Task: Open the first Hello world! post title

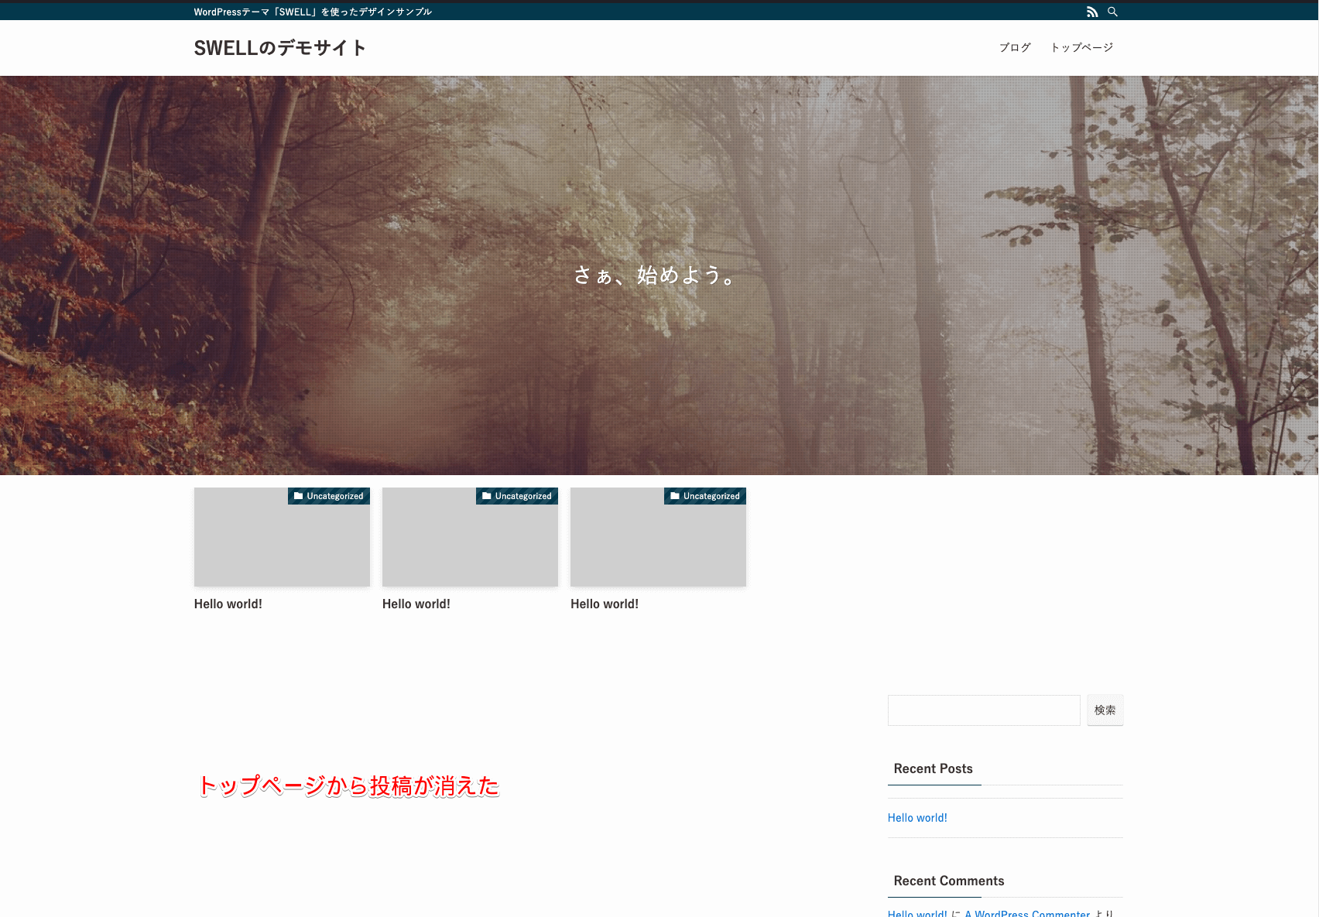Action: (228, 604)
